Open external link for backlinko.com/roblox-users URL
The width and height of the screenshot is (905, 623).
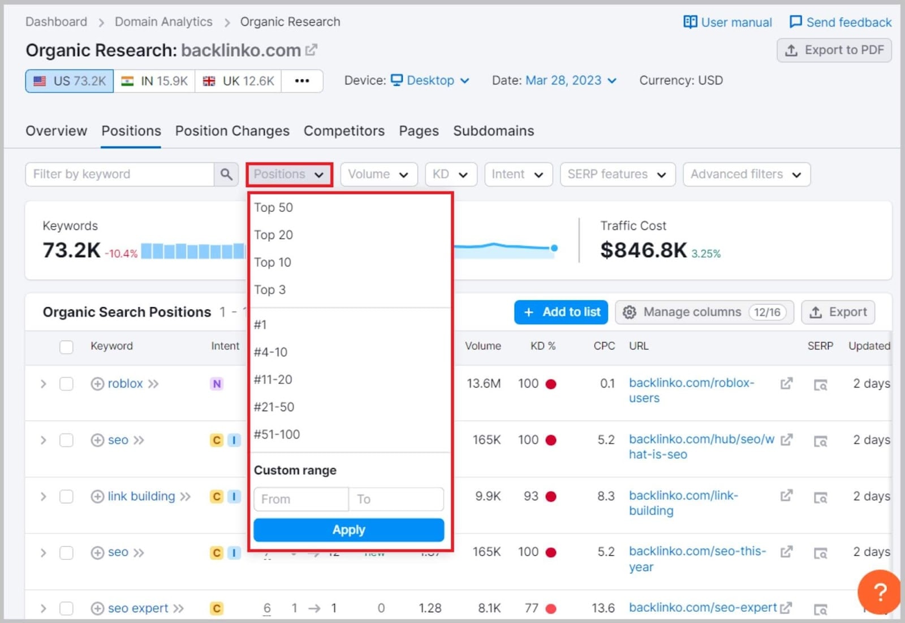(x=786, y=384)
